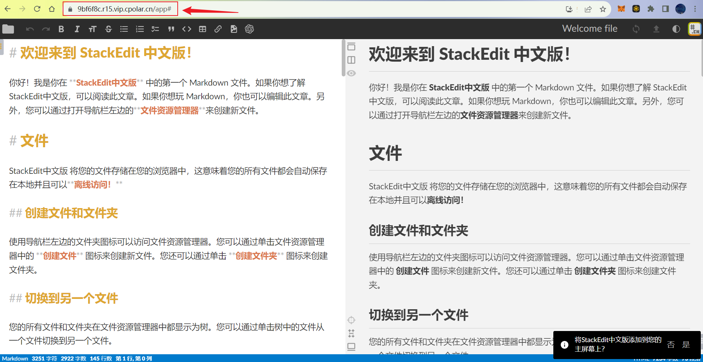Open the file explorer folder icon
This screenshot has width=703, height=362.
click(8, 29)
